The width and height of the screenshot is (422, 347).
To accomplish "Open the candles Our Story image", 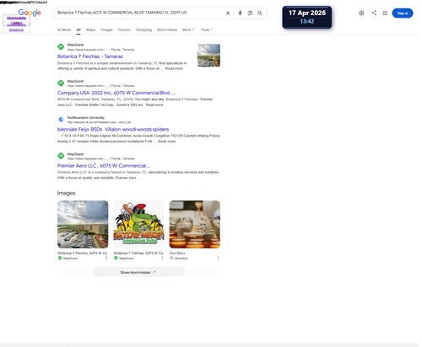I will click(x=195, y=224).
